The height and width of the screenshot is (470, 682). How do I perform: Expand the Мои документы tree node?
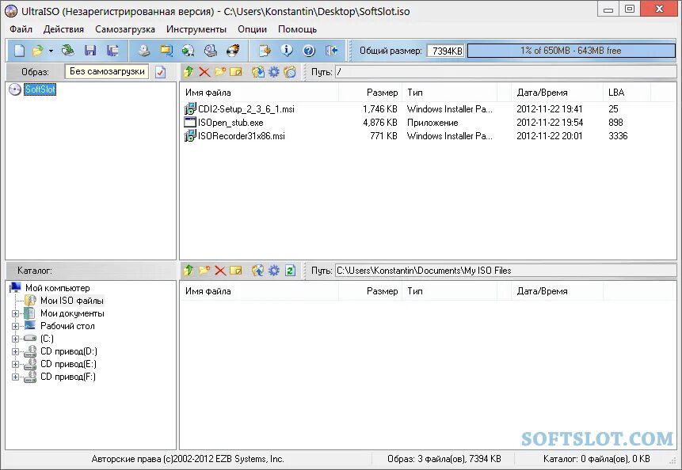click(15, 313)
